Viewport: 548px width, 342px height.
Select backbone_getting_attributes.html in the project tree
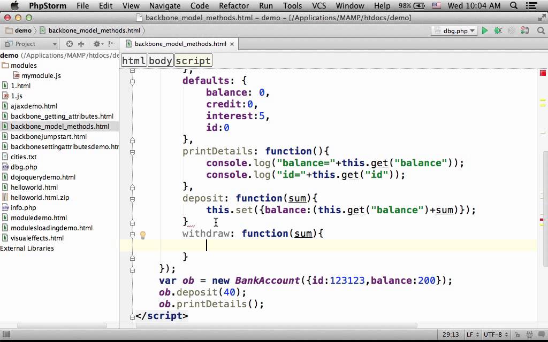[x=62, y=116]
